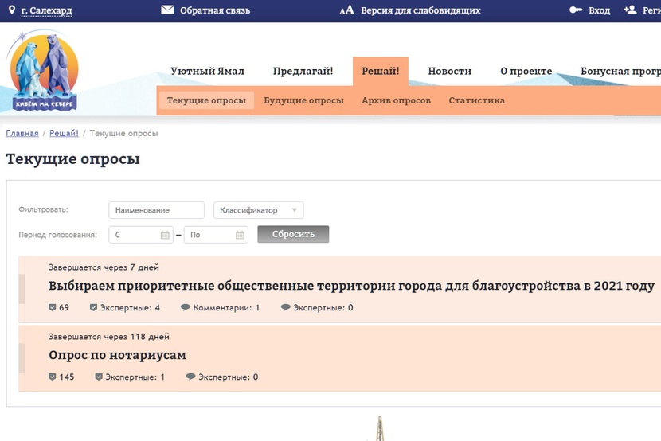Open the Опрос по нотариусам poll

(117, 355)
